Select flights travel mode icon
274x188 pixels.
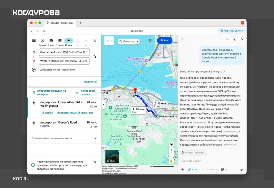(86, 41)
